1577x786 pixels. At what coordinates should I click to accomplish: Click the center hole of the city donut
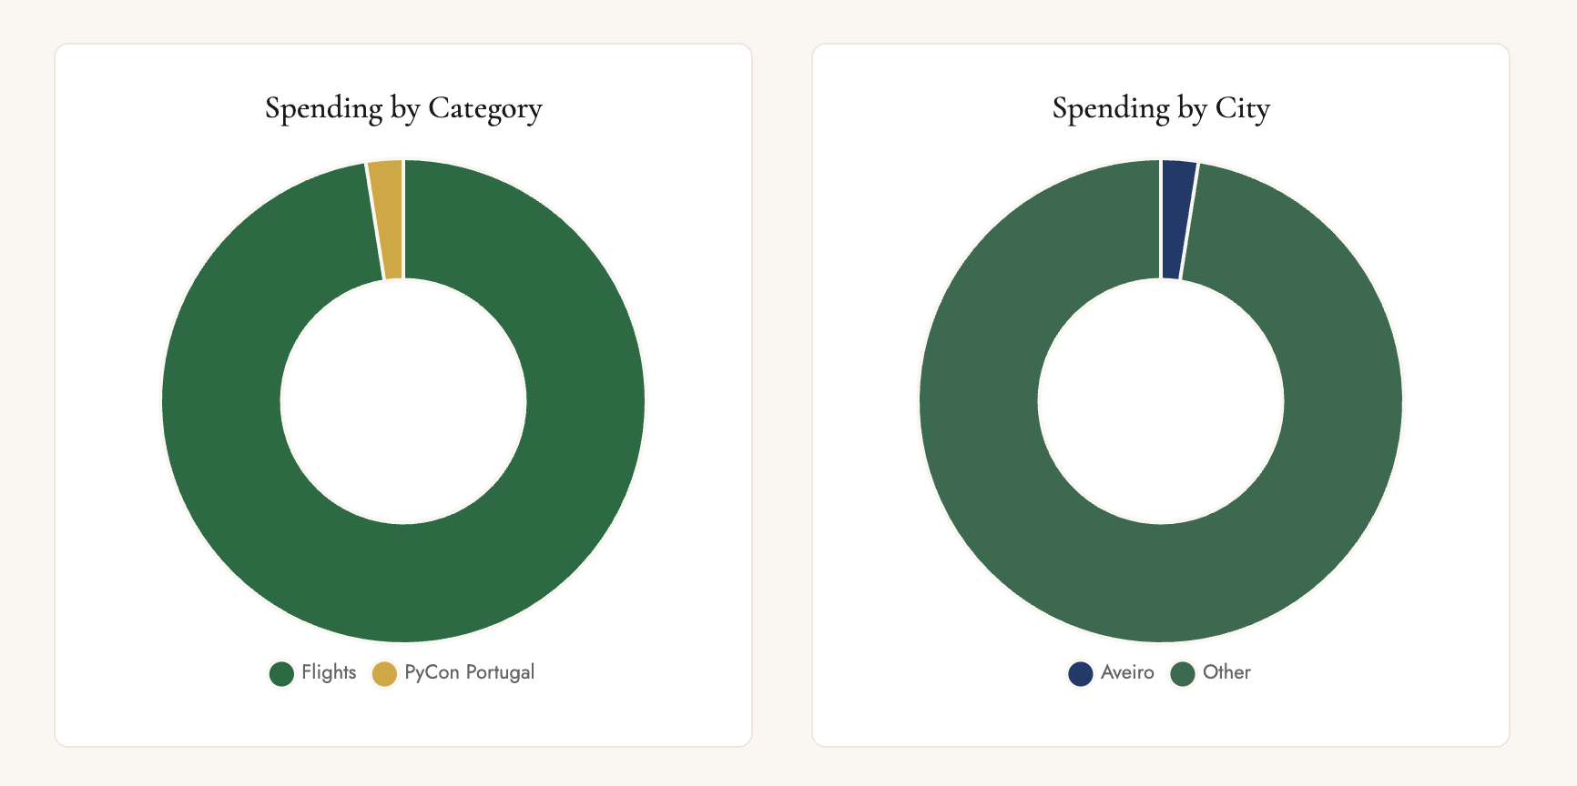point(1161,400)
